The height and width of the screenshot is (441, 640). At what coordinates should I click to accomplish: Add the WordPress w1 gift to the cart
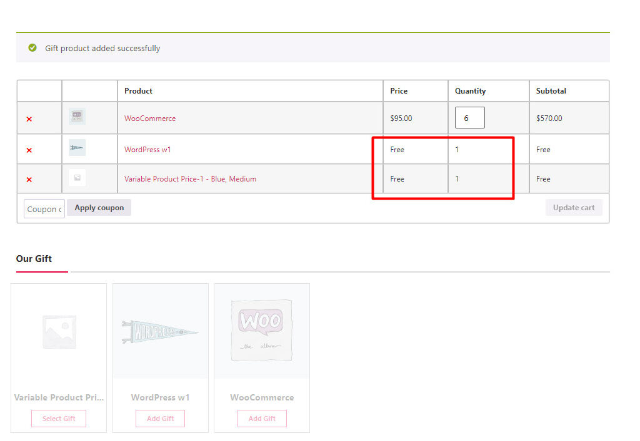click(160, 418)
